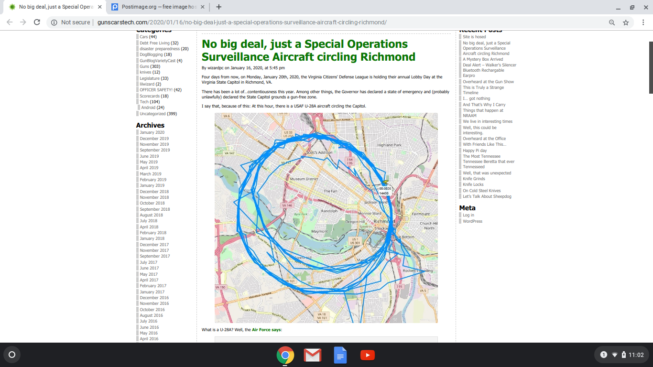Image resolution: width=653 pixels, height=367 pixels.
Task: Go forward with the forward arrow
Action: tap(23, 22)
